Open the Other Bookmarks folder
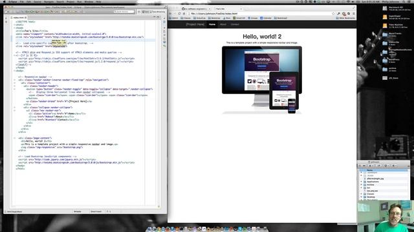414x232 pixels. point(345,18)
